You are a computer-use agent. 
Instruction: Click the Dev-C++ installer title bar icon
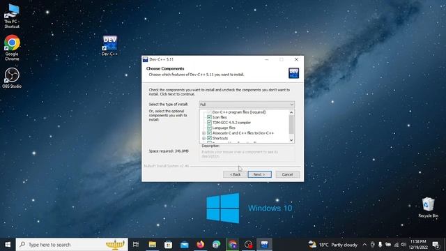coord(146,59)
